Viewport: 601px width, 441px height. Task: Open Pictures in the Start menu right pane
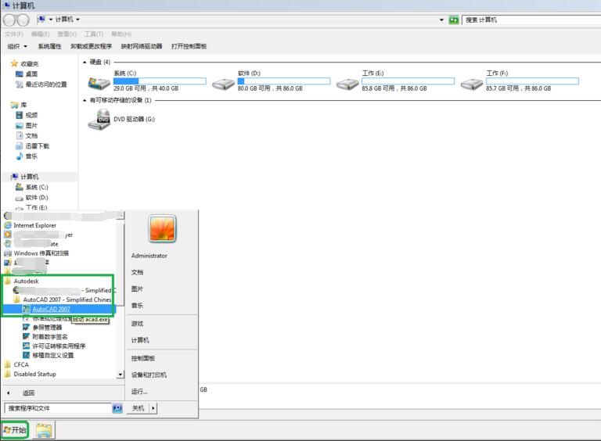point(137,289)
